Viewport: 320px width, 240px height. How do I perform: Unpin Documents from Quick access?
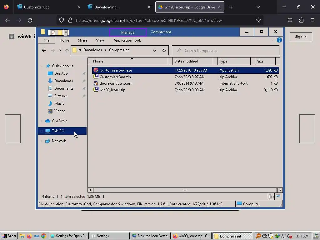tap(84, 88)
